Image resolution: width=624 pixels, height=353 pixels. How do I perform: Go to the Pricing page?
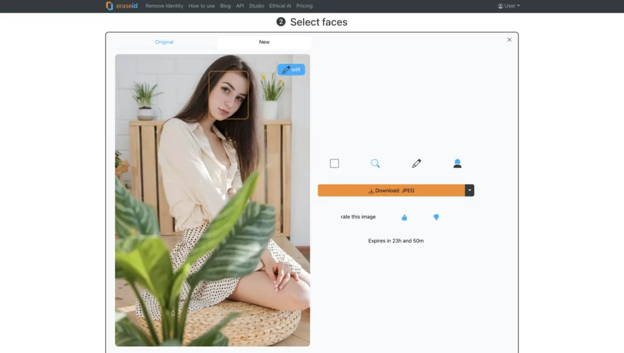pos(304,6)
